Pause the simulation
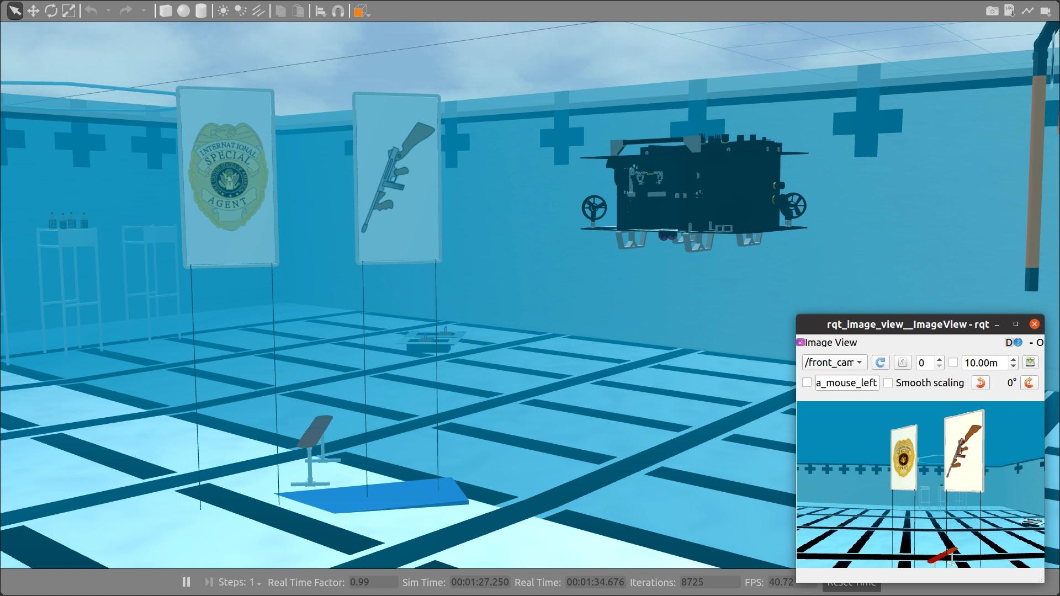Image resolution: width=1060 pixels, height=596 pixels. tap(186, 582)
